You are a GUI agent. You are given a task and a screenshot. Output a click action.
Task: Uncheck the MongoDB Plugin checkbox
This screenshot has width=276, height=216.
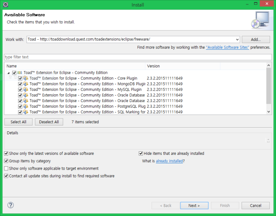coord(20,84)
